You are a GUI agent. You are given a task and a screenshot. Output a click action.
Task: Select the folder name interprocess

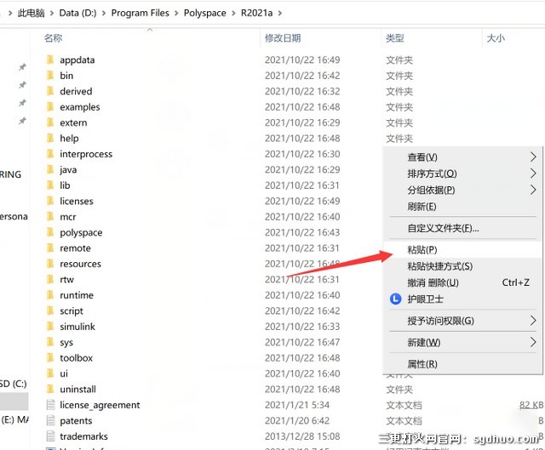(x=86, y=154)
